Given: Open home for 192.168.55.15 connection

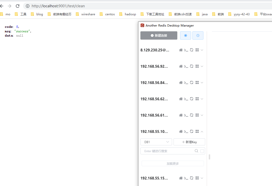Looking at the screenshot, I should (181, 178).
